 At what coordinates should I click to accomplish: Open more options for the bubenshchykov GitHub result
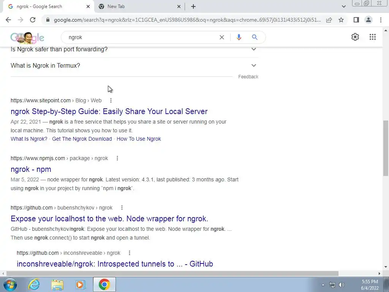pos(122,208)
